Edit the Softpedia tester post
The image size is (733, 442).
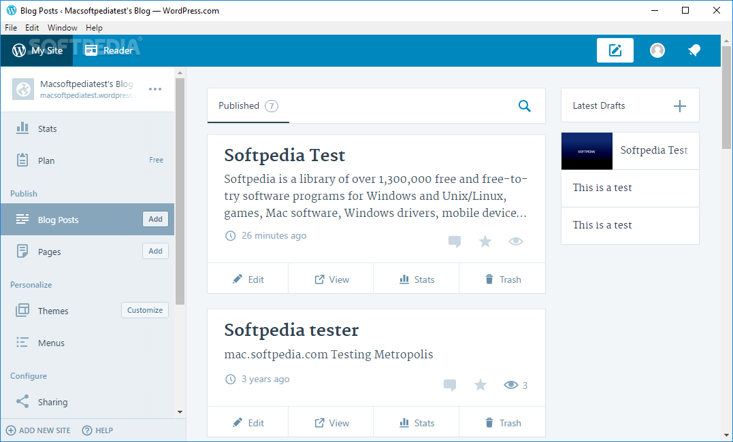pyautogui.click(x=248, y=423)
